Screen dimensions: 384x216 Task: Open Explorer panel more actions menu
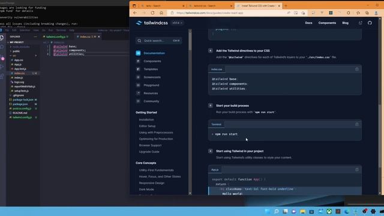pos(35,37)
